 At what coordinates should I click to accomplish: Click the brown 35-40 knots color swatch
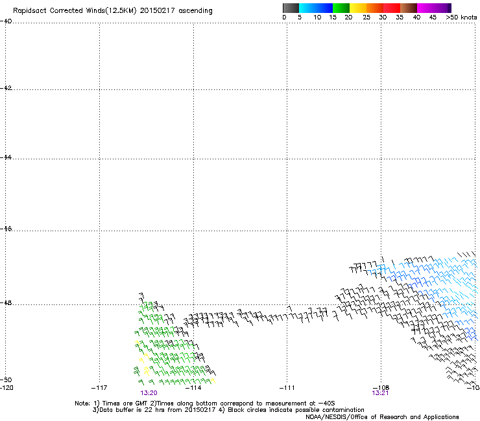pyautogui.click(x=409, y=8)
